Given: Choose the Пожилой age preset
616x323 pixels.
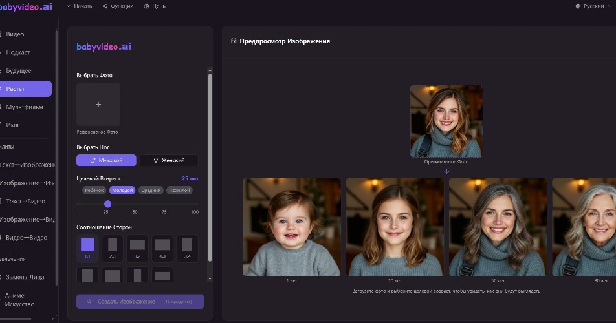Looking at the screenshot, I should coord(179,191).
